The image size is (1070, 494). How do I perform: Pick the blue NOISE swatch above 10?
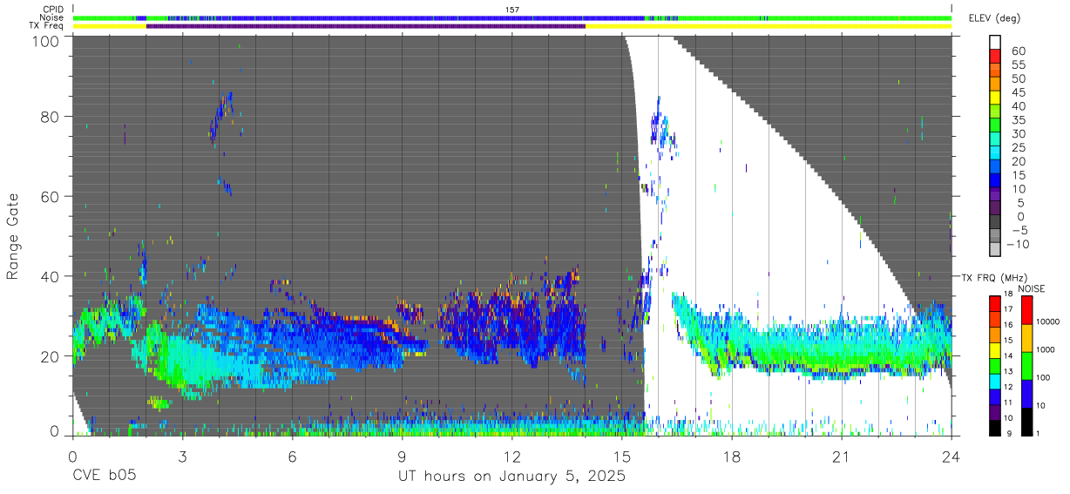pyautogui.click(x=1026, y=393)
